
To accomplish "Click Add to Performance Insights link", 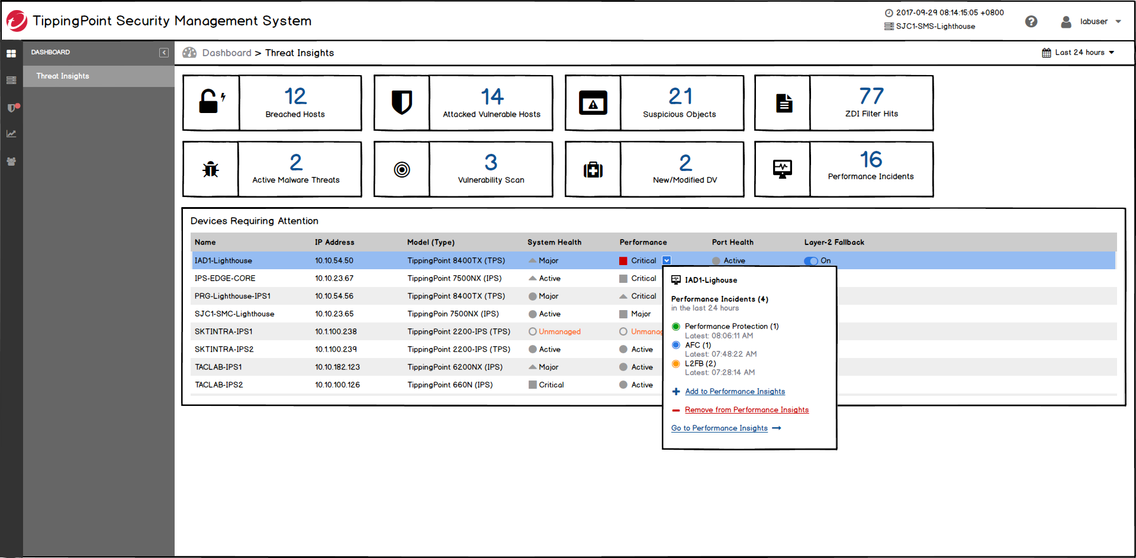I will (x=735, y=392).
